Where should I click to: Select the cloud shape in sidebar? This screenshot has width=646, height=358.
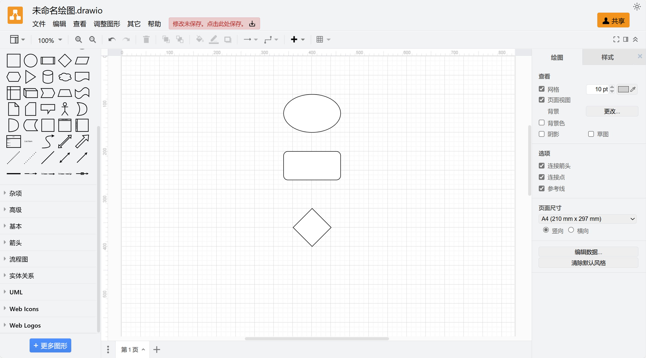[x=65, y=77]
